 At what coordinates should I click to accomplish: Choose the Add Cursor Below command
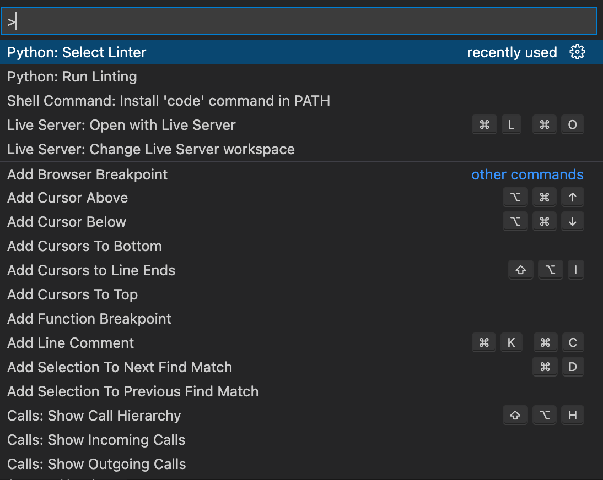(x=301, y=222)
